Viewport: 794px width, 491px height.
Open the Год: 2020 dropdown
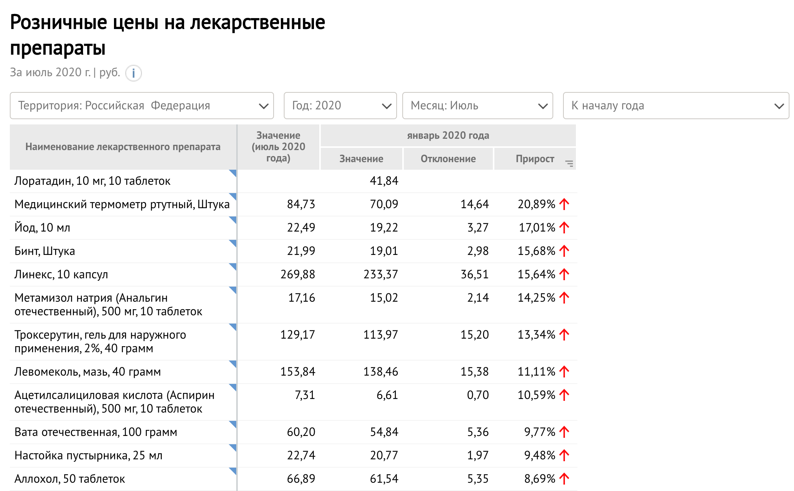340,106
